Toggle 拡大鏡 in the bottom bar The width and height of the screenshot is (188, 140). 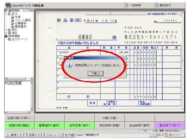click(x=67, y=135)
